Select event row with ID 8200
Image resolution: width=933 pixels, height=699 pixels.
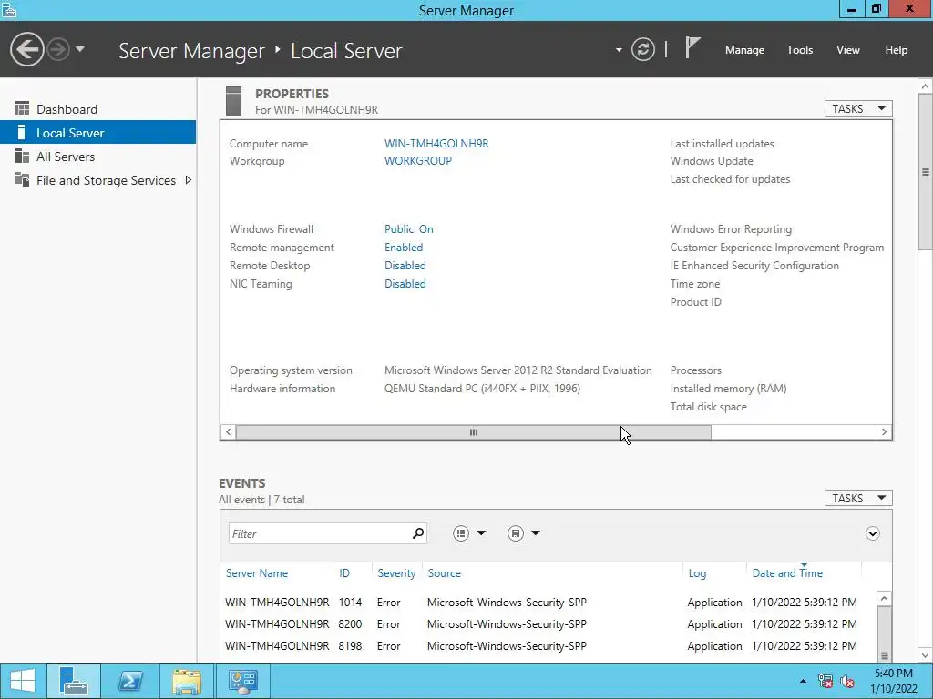pos(548,624)
